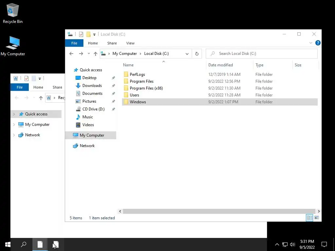335x251 pixels.
Task: Expand the ribbon with the chevron
Action: click(311, 43)
